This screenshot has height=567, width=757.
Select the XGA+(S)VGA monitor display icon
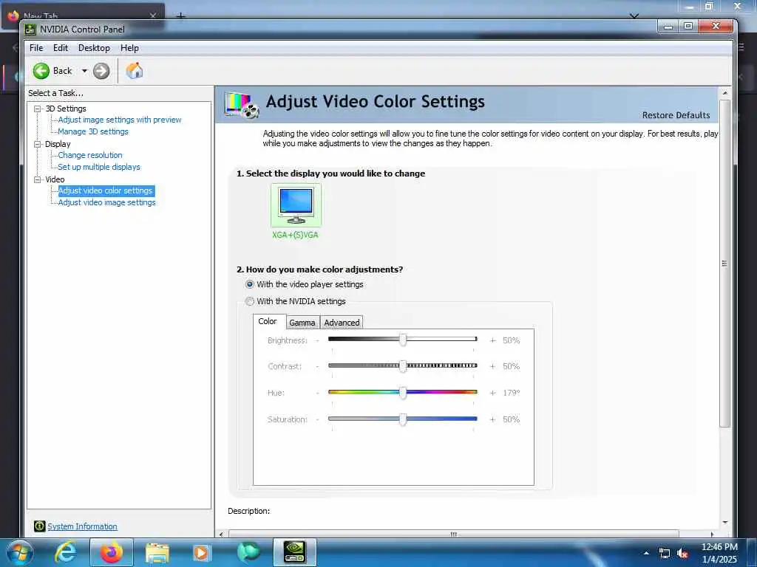[296, 205]
